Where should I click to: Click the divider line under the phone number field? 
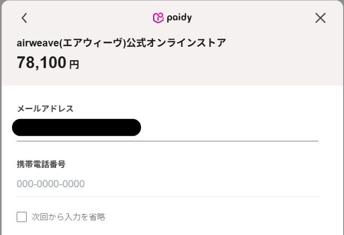click(167, 197)
